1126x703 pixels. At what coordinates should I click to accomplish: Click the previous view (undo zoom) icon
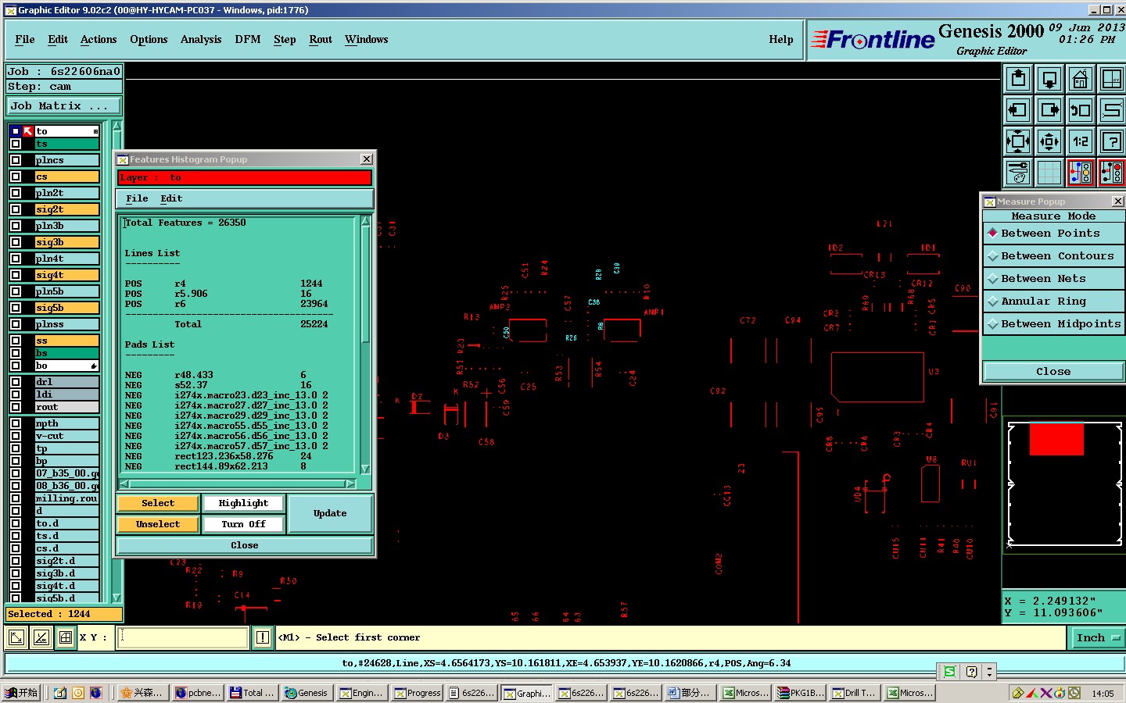pyautogui.click(x=1080, y=110)
